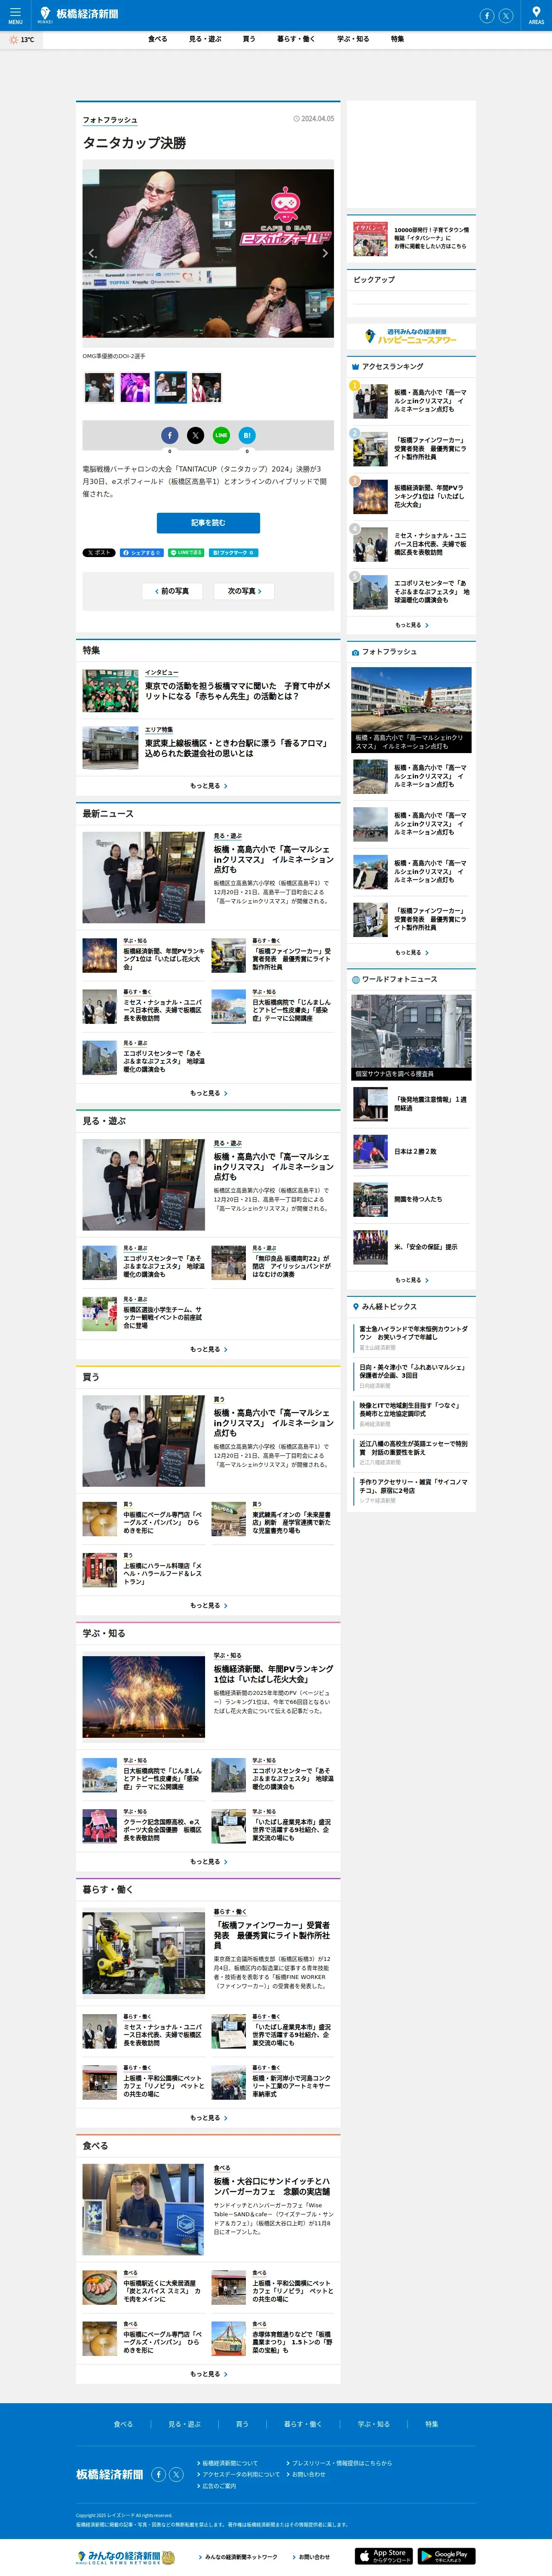Open the 東武練馬イオン「未来屋書店」 article

272,1518
